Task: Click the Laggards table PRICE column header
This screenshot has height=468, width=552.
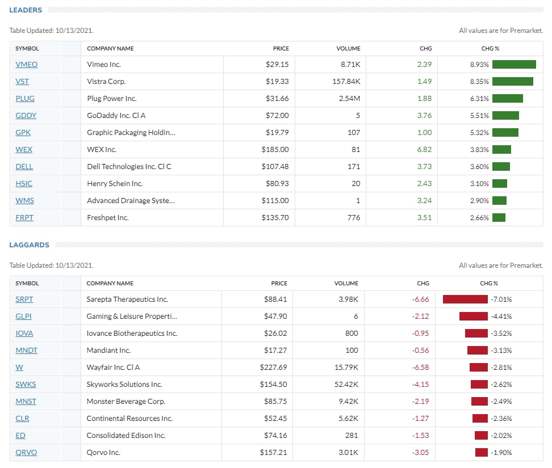Action: (x=279, y=284)
